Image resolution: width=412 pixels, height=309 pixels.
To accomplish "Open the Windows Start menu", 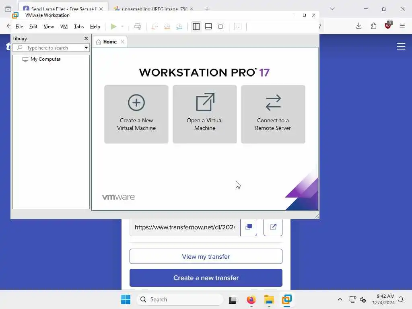I will [x=126, y=299].
